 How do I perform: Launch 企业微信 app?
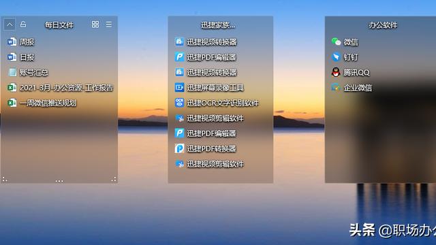352,88
